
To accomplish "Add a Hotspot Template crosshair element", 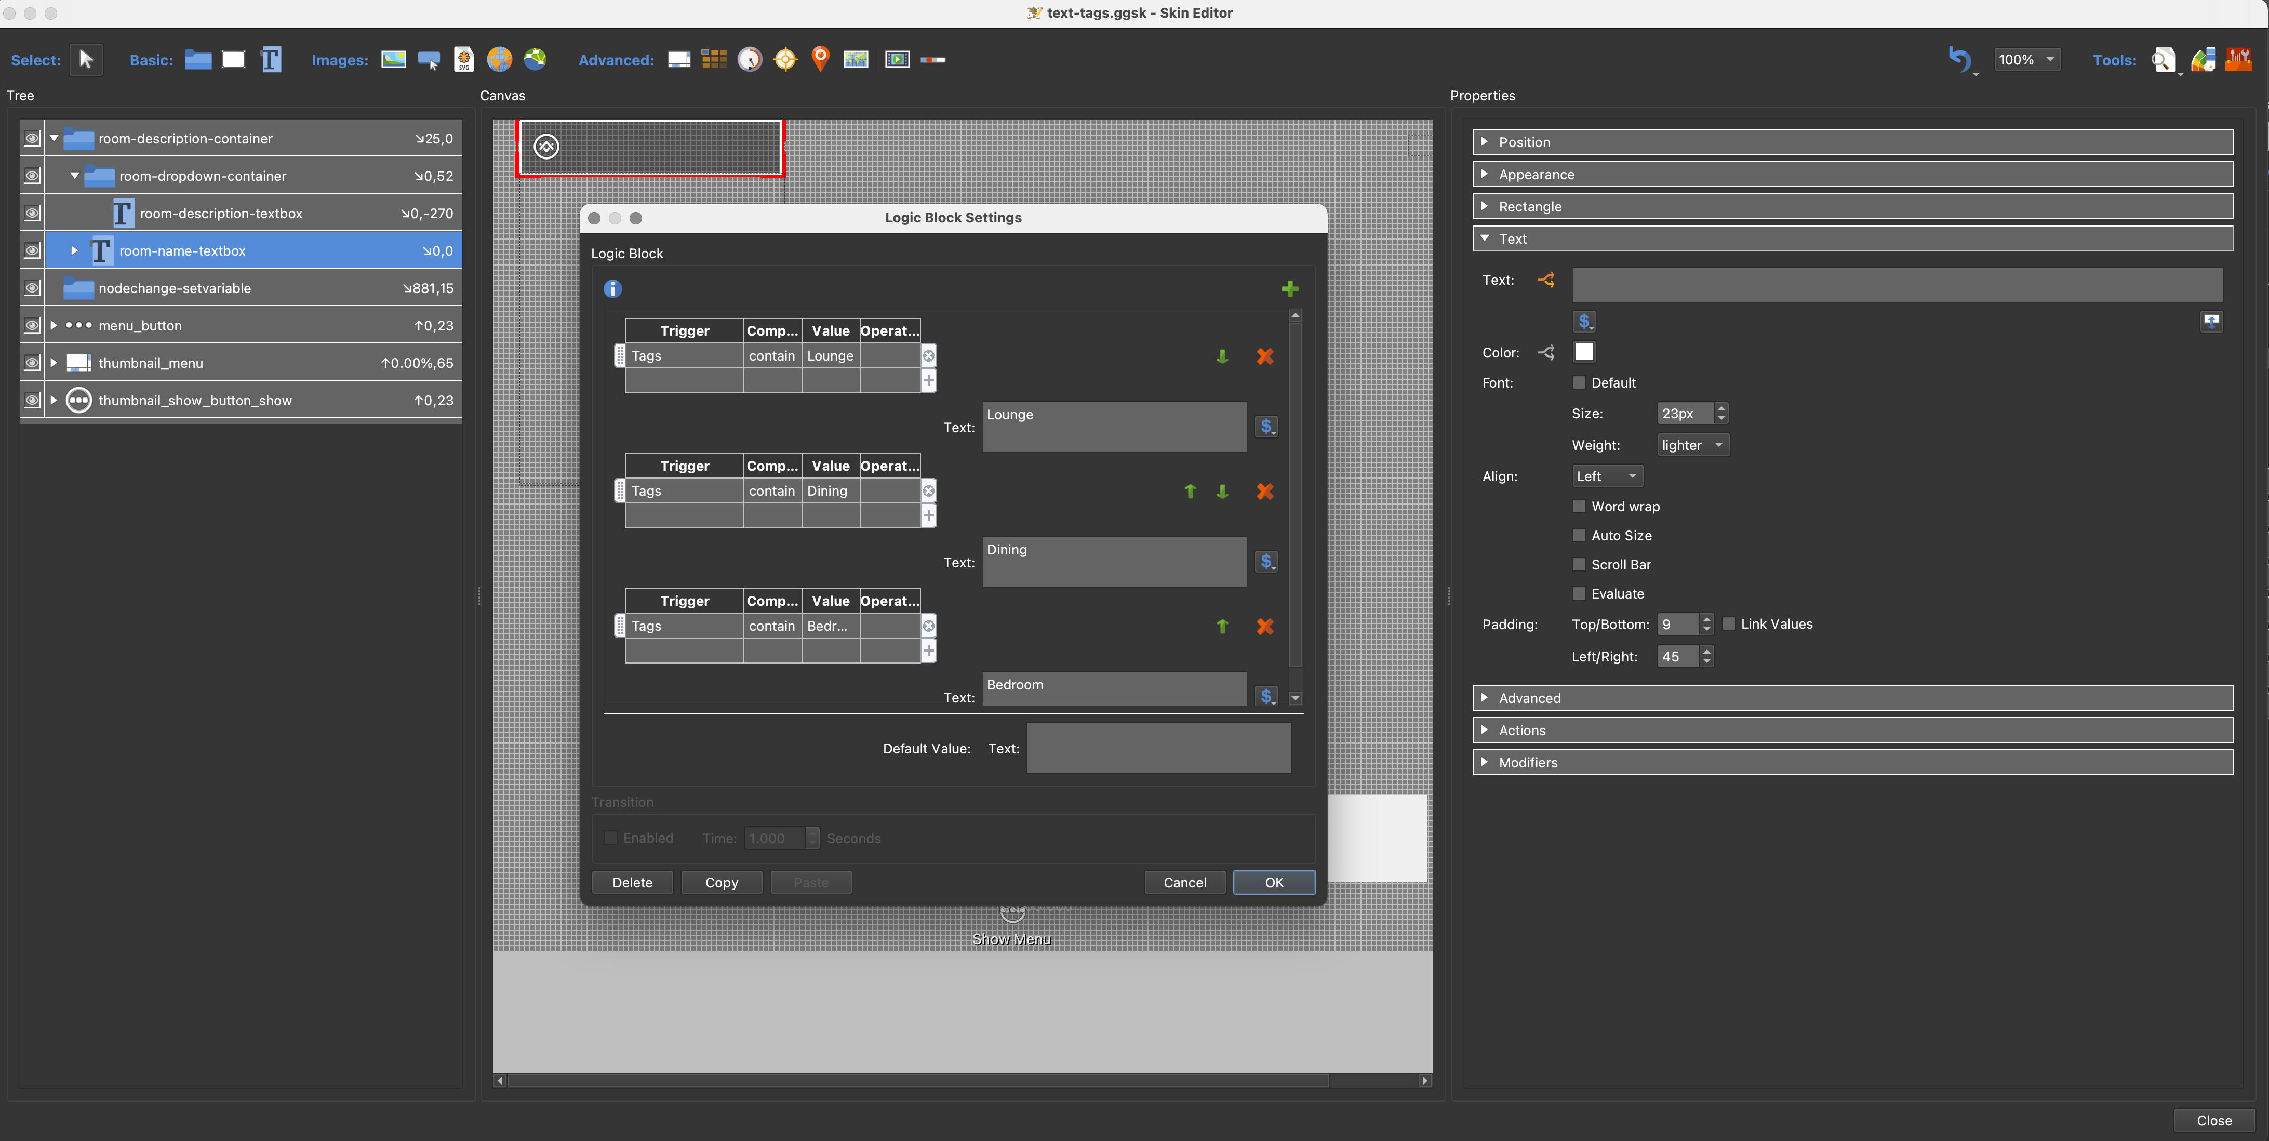I will 785,59.
